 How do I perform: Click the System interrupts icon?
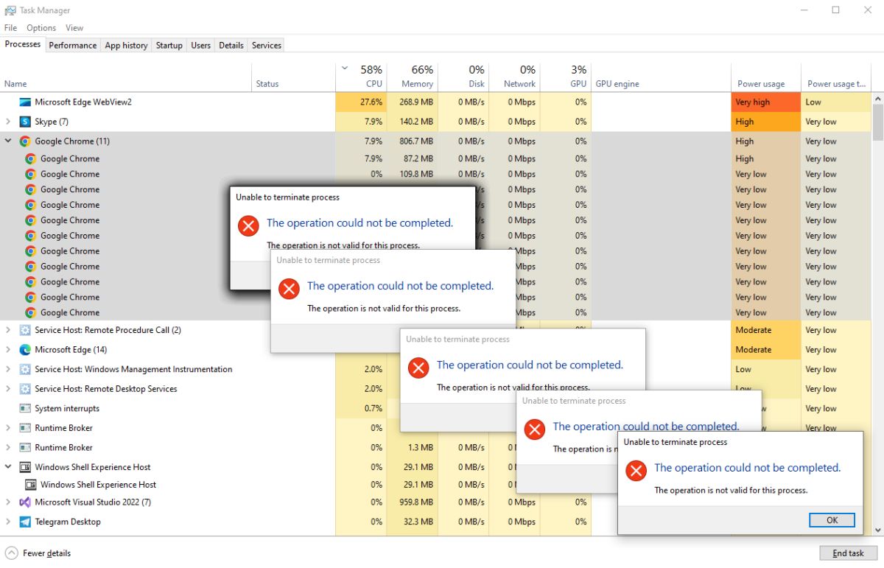(25, 408)
